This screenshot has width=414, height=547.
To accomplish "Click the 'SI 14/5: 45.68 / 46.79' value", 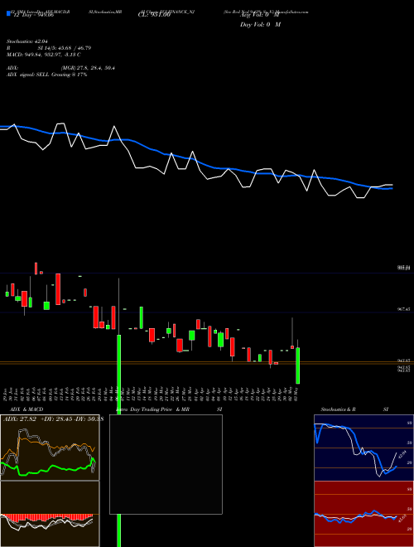I will (x=65, y=48).
